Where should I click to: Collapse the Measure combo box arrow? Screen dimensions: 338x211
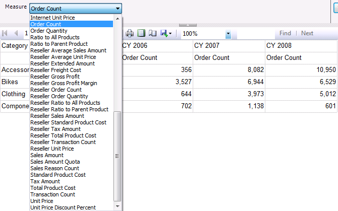tap(118, 9)
